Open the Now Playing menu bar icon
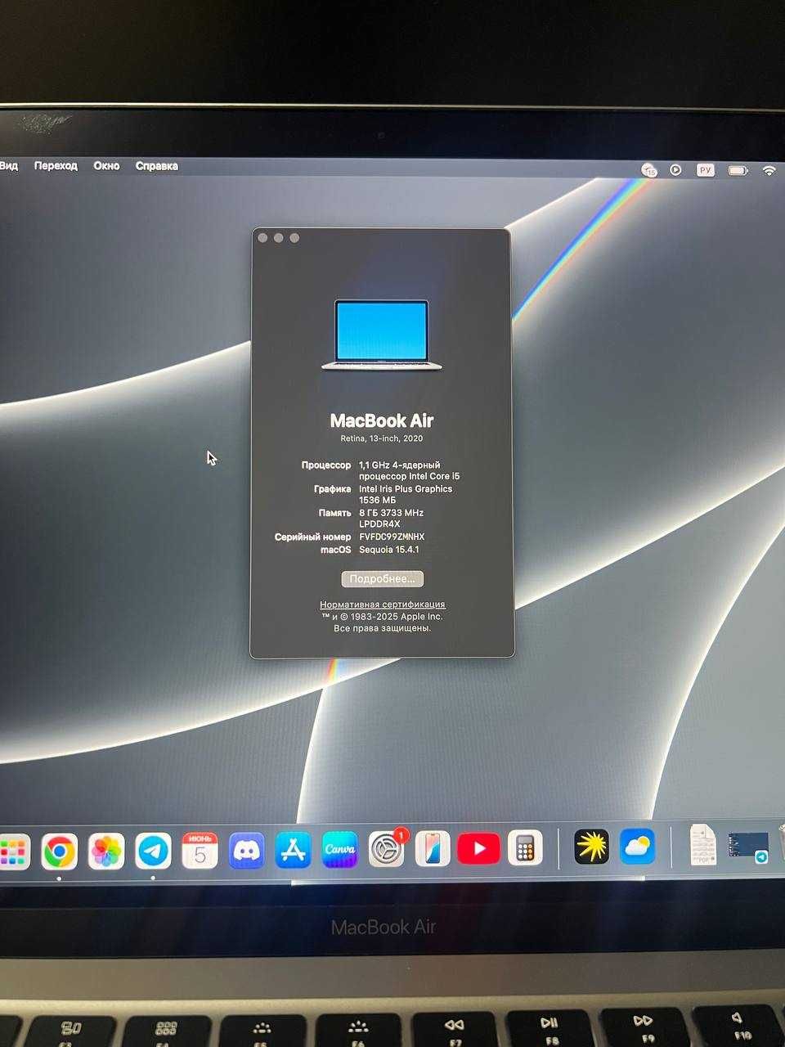This screenshot has width=785, height=1047. (x=675, y=170)
